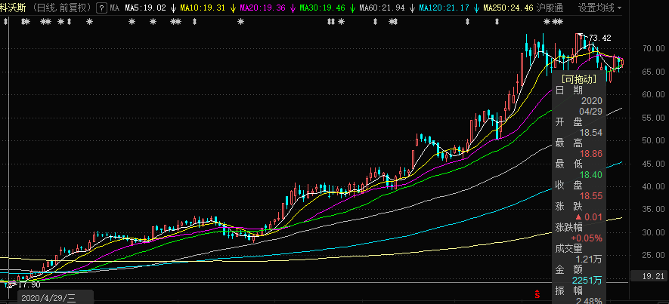Click the white arrow after MA60:21.94

[412, 8]
